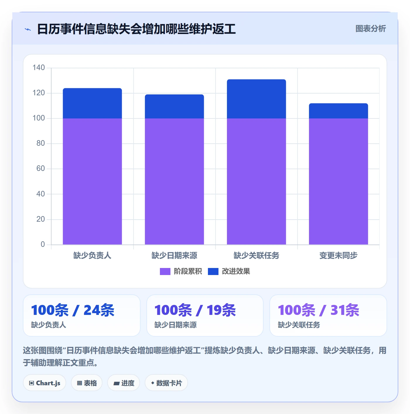Click the 缺少日期来源 blue bar segment
This screenshot has width=410, height=414.
[174, 106]
